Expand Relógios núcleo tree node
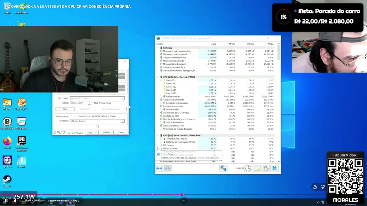The image size is (367, 206). [161, 96]
